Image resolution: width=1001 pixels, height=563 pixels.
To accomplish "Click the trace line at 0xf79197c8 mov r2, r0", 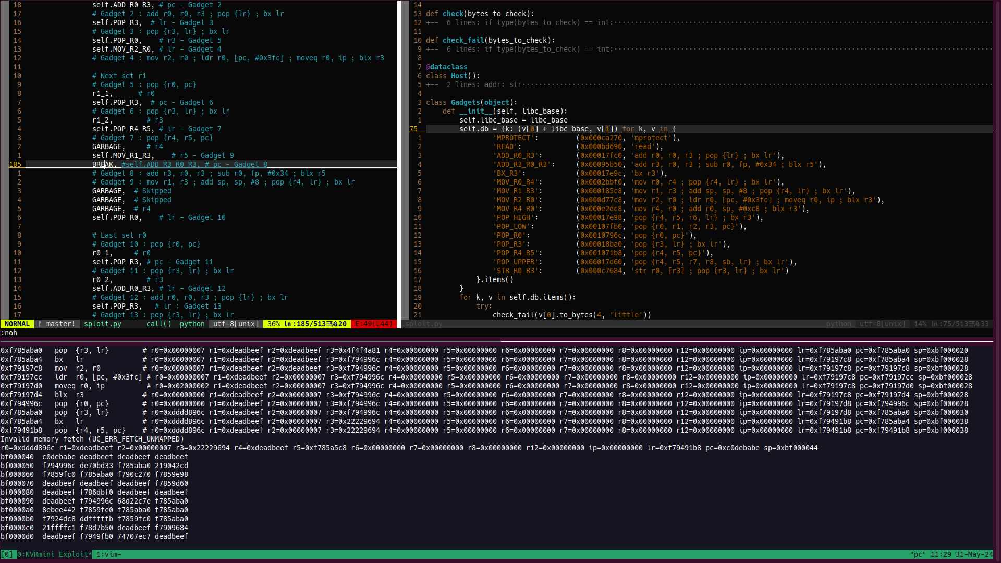I will [x=484, y=368].
